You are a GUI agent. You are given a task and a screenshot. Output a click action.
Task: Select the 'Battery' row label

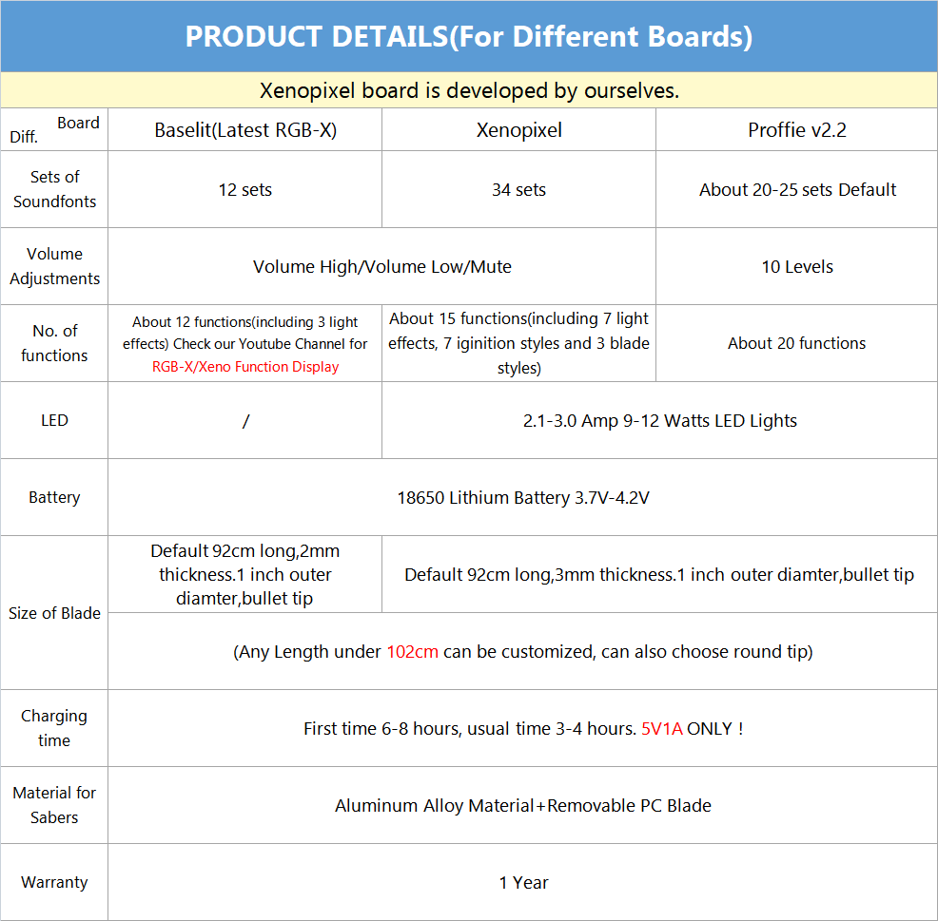tap(54, 497)
